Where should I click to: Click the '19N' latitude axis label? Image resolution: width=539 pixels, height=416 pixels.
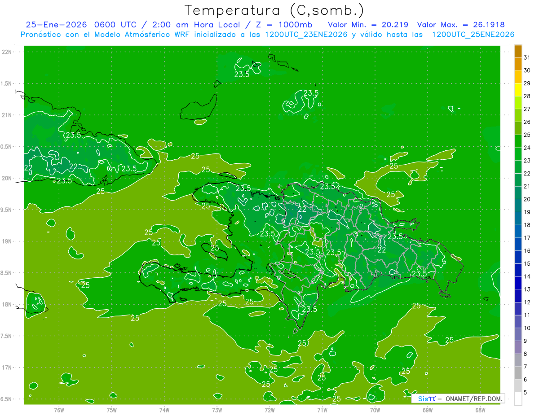coord(7,241)
